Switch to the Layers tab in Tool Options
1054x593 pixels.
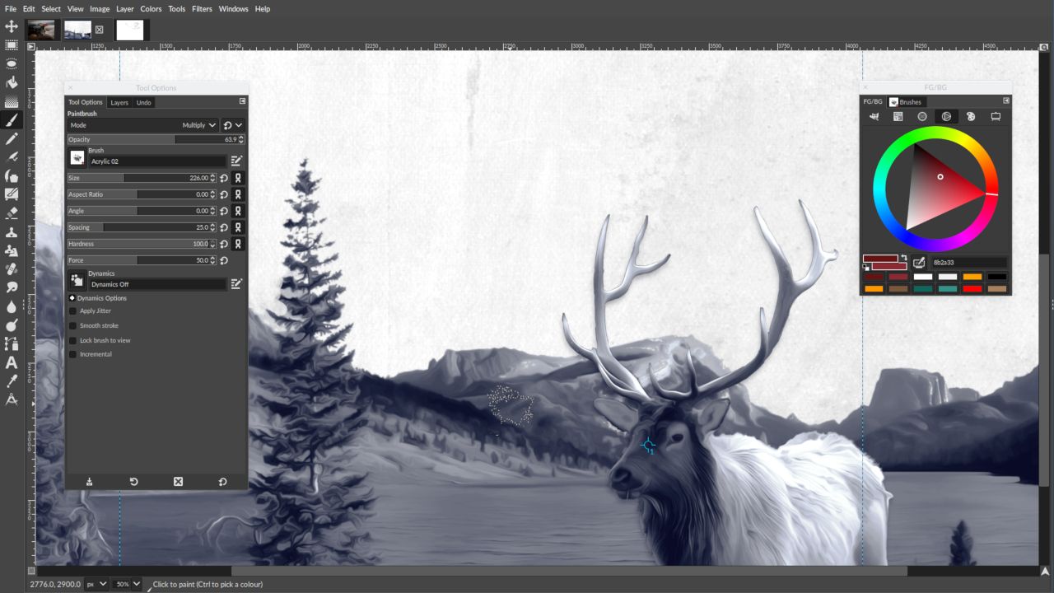pos(119,102)
